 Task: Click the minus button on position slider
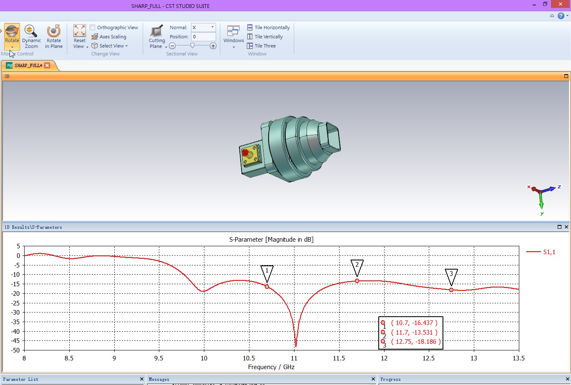coord(172,46)
